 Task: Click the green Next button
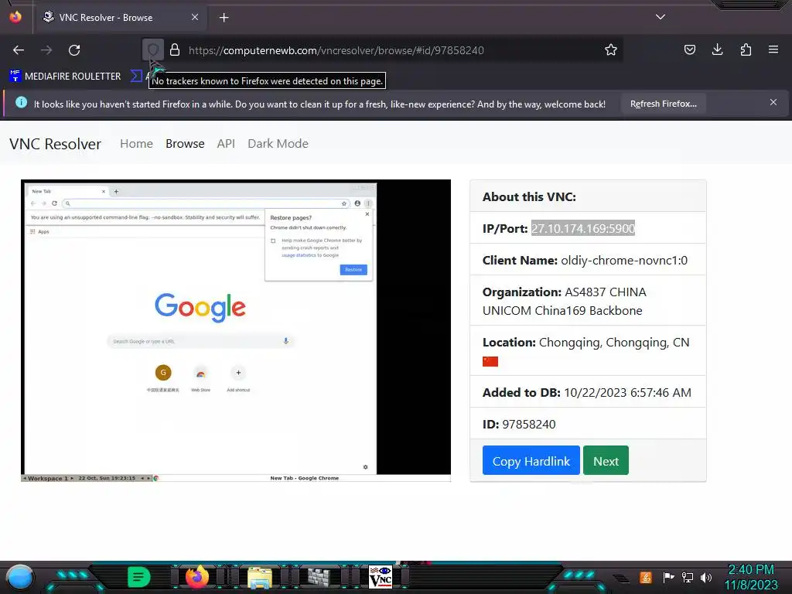pyautogui.click(x=606, y=460)
